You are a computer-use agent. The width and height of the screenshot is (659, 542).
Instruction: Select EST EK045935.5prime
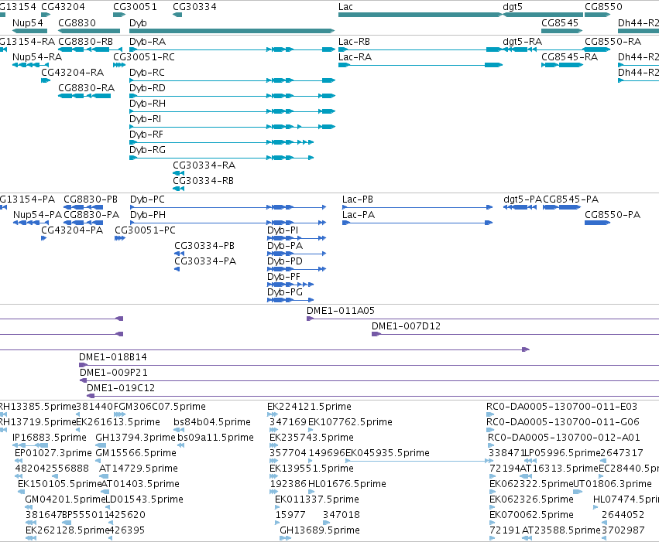point(387,454)
